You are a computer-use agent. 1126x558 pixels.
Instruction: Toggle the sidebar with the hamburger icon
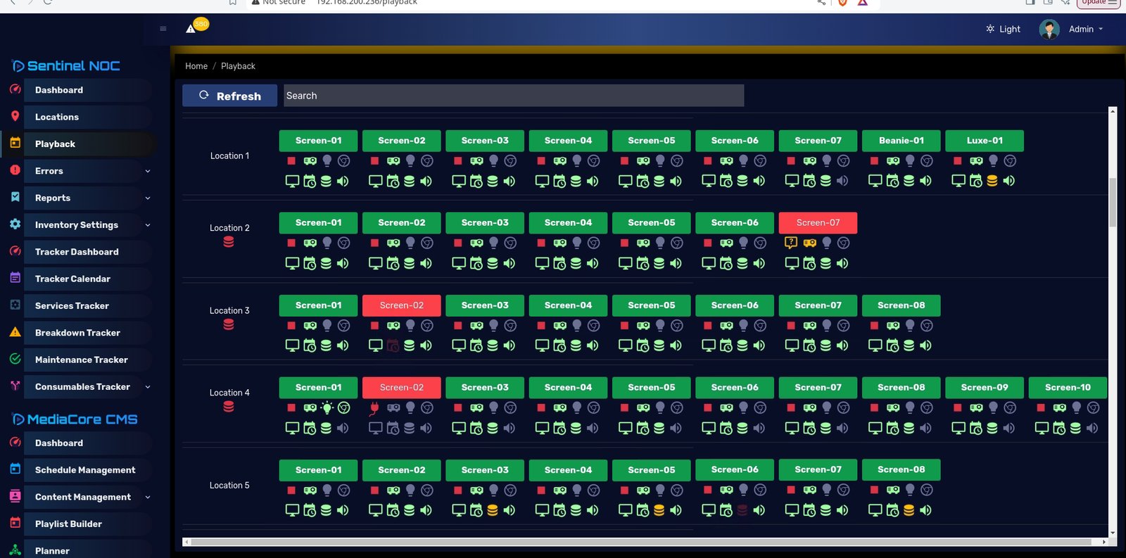point(163,29)
